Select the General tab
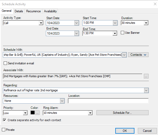Image resolution: width=158 pixels, height=135 pixels. tap(7, 11)
